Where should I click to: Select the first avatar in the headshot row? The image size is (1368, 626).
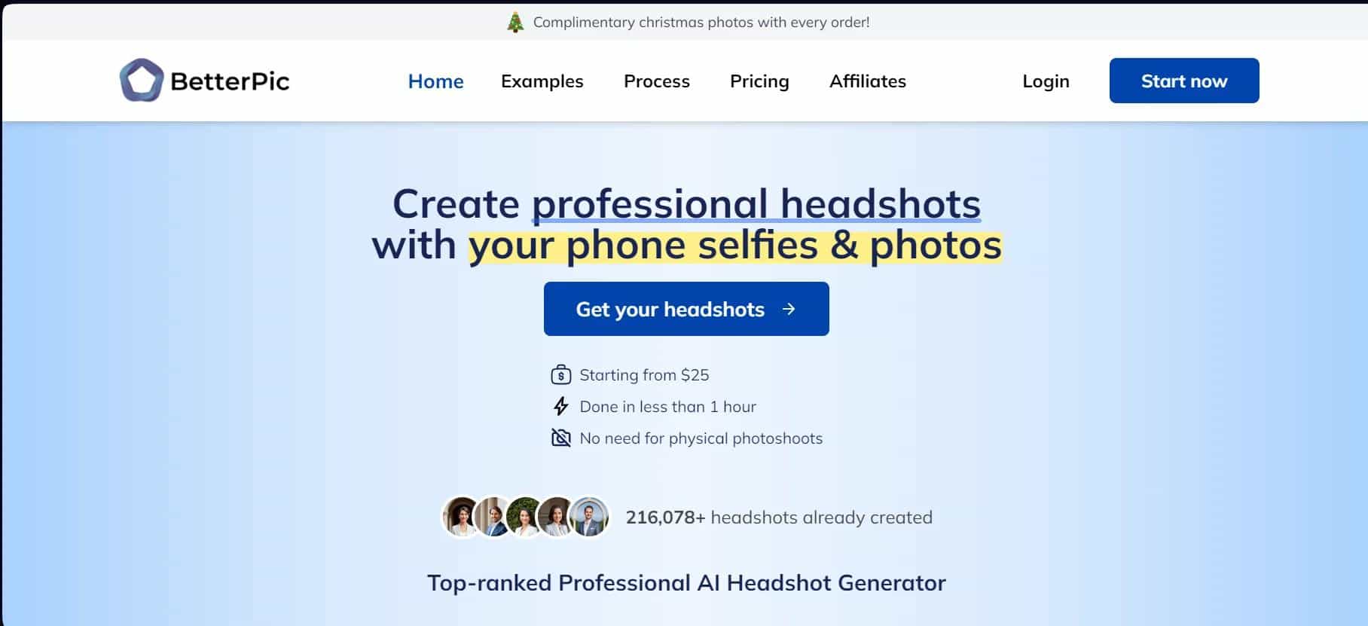point(460,517)
